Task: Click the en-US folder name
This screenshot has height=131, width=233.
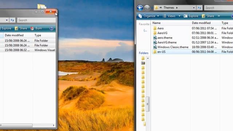Action: pos(161,52)
